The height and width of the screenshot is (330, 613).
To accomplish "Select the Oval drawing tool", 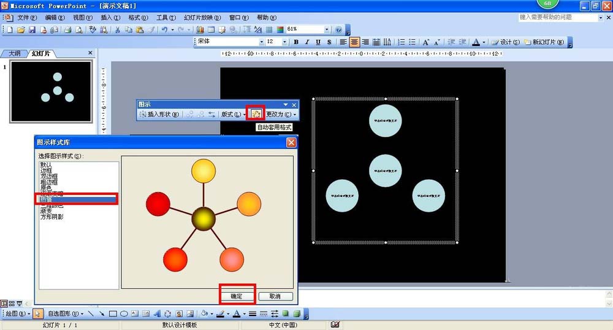I will click(x=124, y=313).
